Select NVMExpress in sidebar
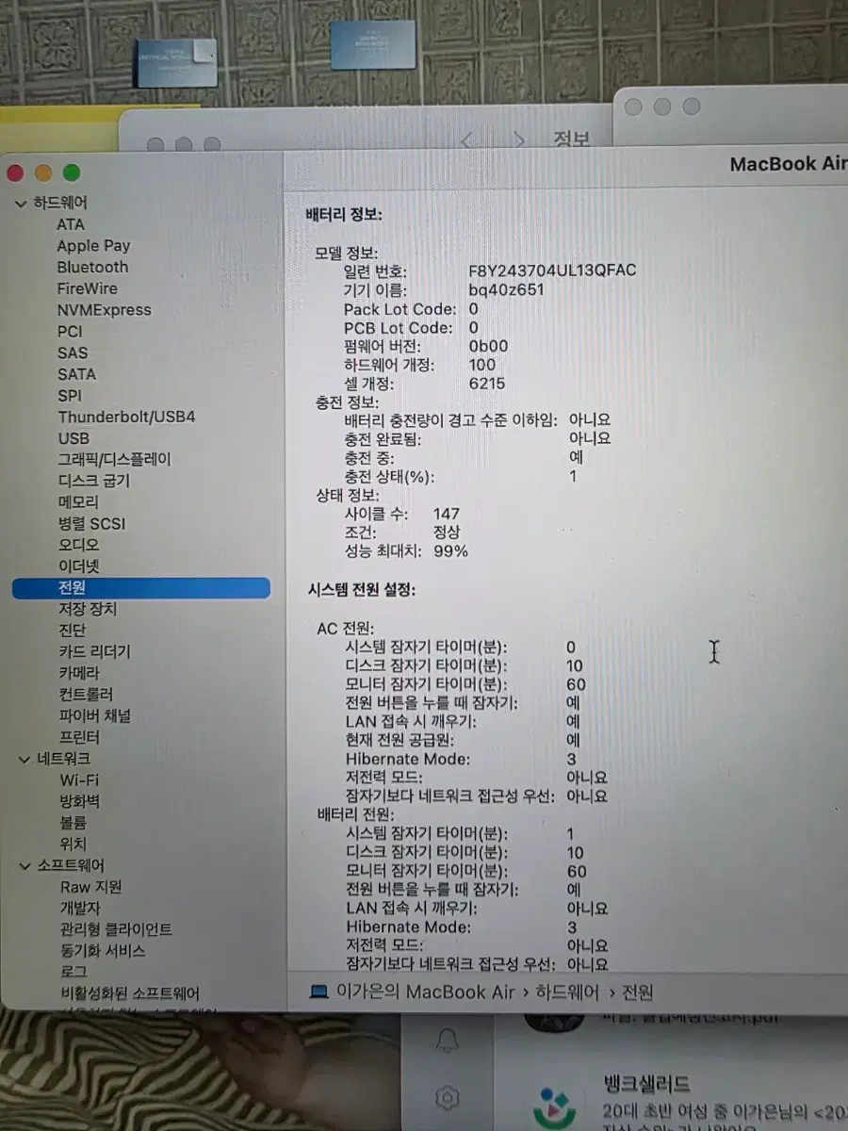The width and height of the screenshot is (848, 1131). (x=104, y=310)
